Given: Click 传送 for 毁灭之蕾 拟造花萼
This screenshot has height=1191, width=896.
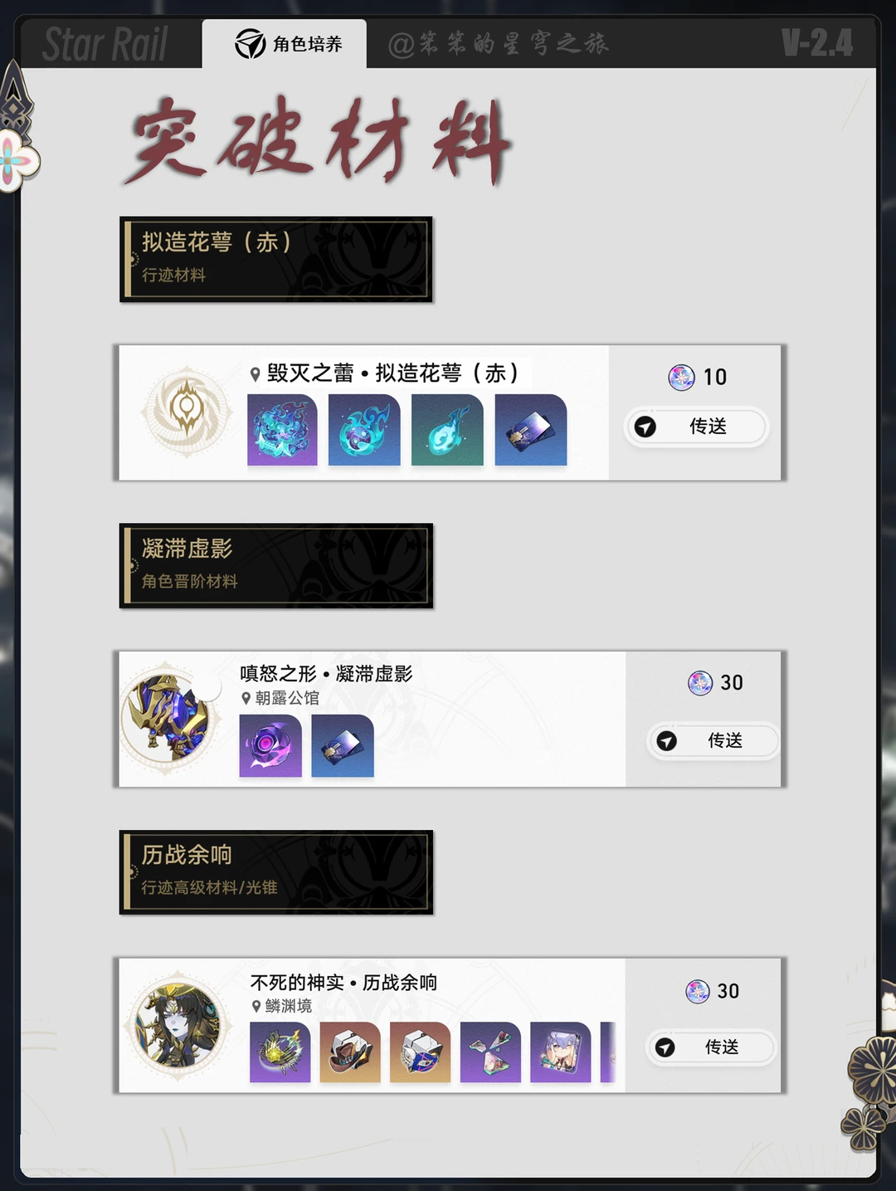Looking at the screenshot, I should click(x=696, y=427).
